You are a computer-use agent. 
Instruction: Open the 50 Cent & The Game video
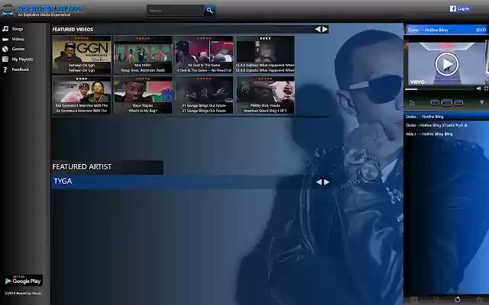204,54
